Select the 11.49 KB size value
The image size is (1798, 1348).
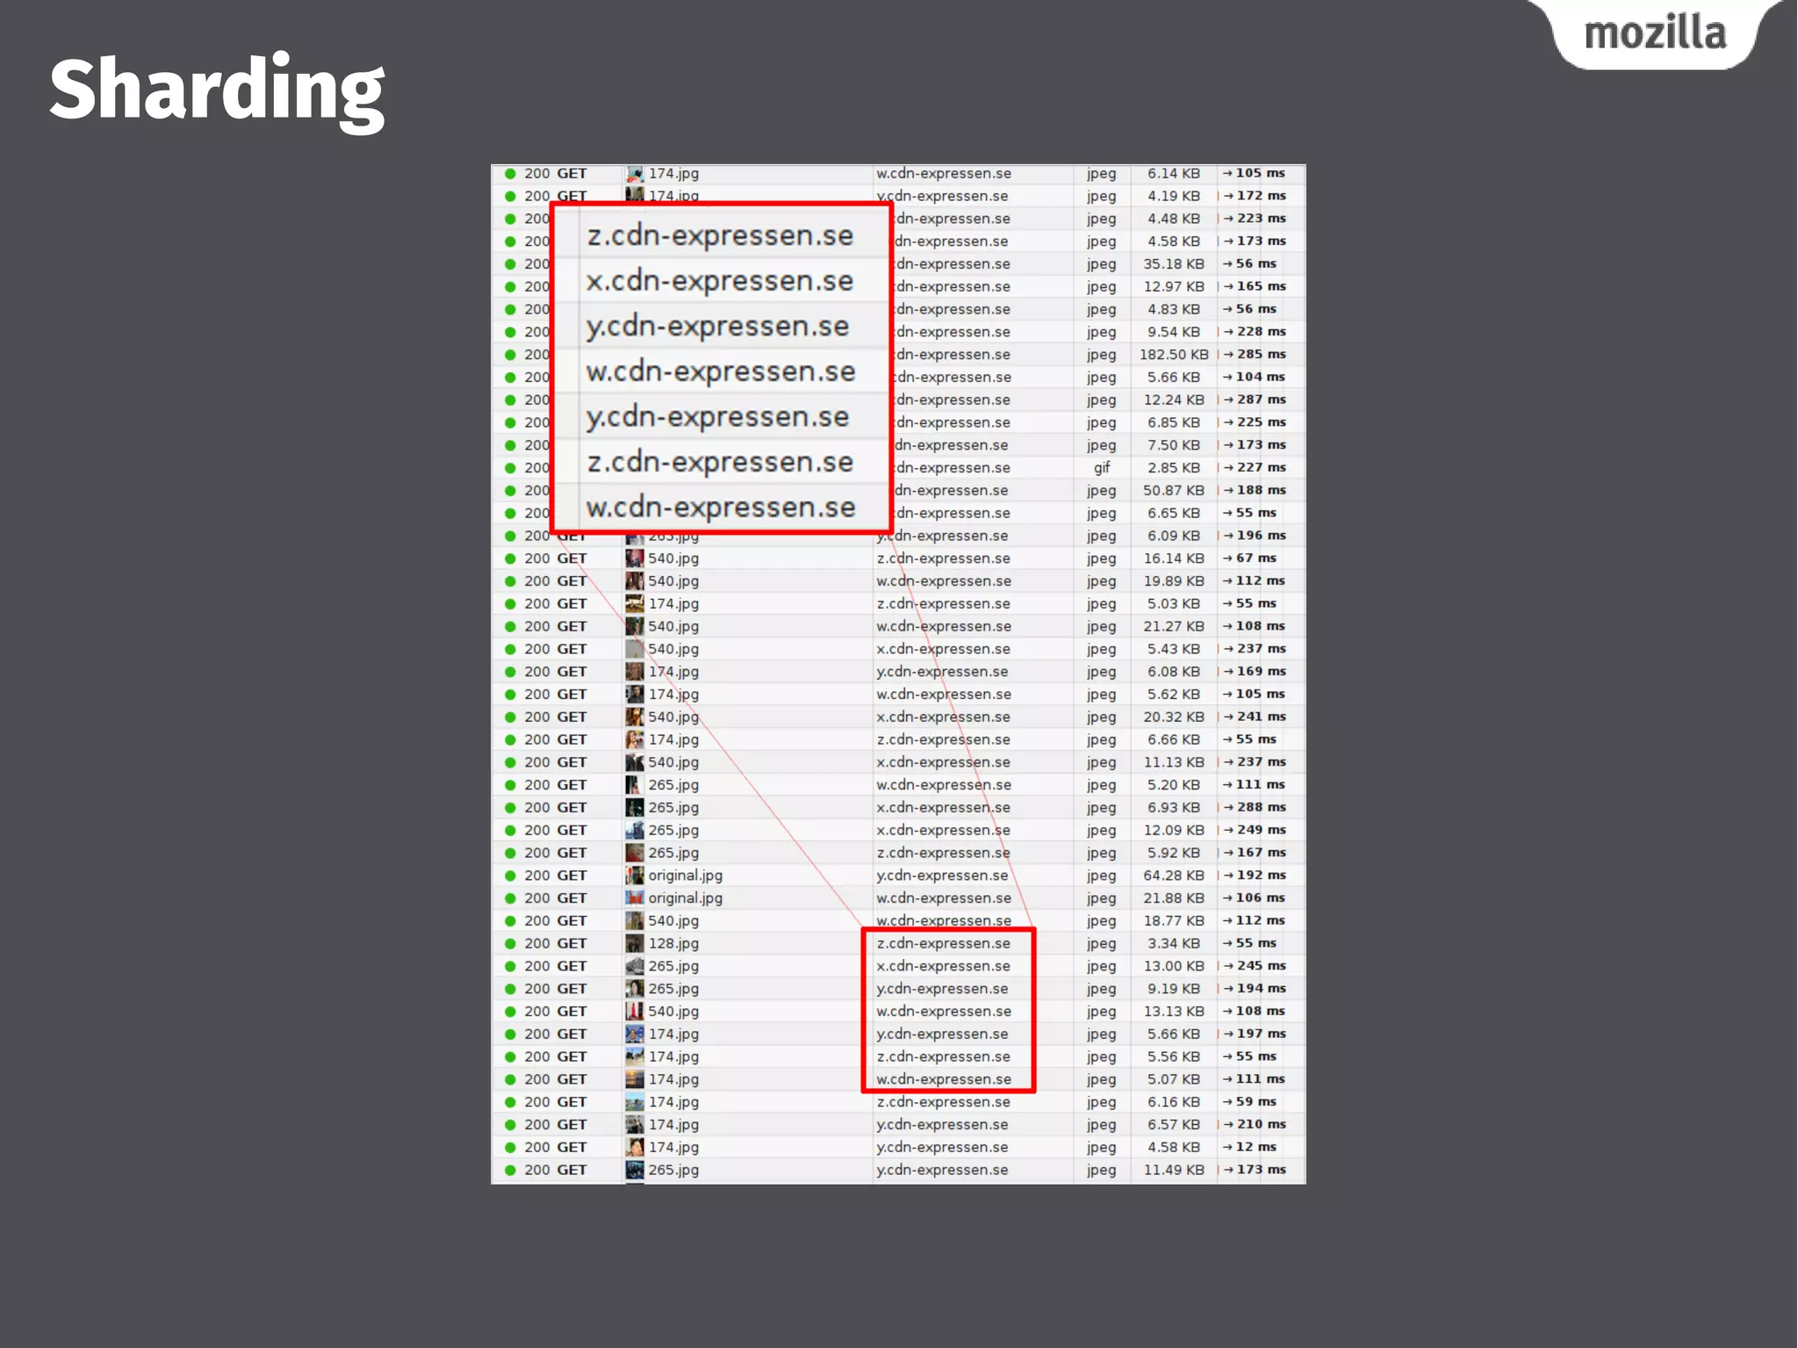click(x=1174, y=1171)
